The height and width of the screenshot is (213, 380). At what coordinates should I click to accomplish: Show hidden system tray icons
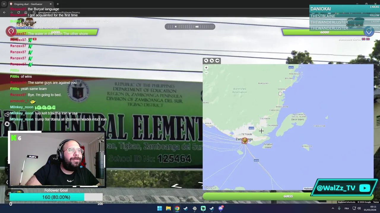point(333,208)
